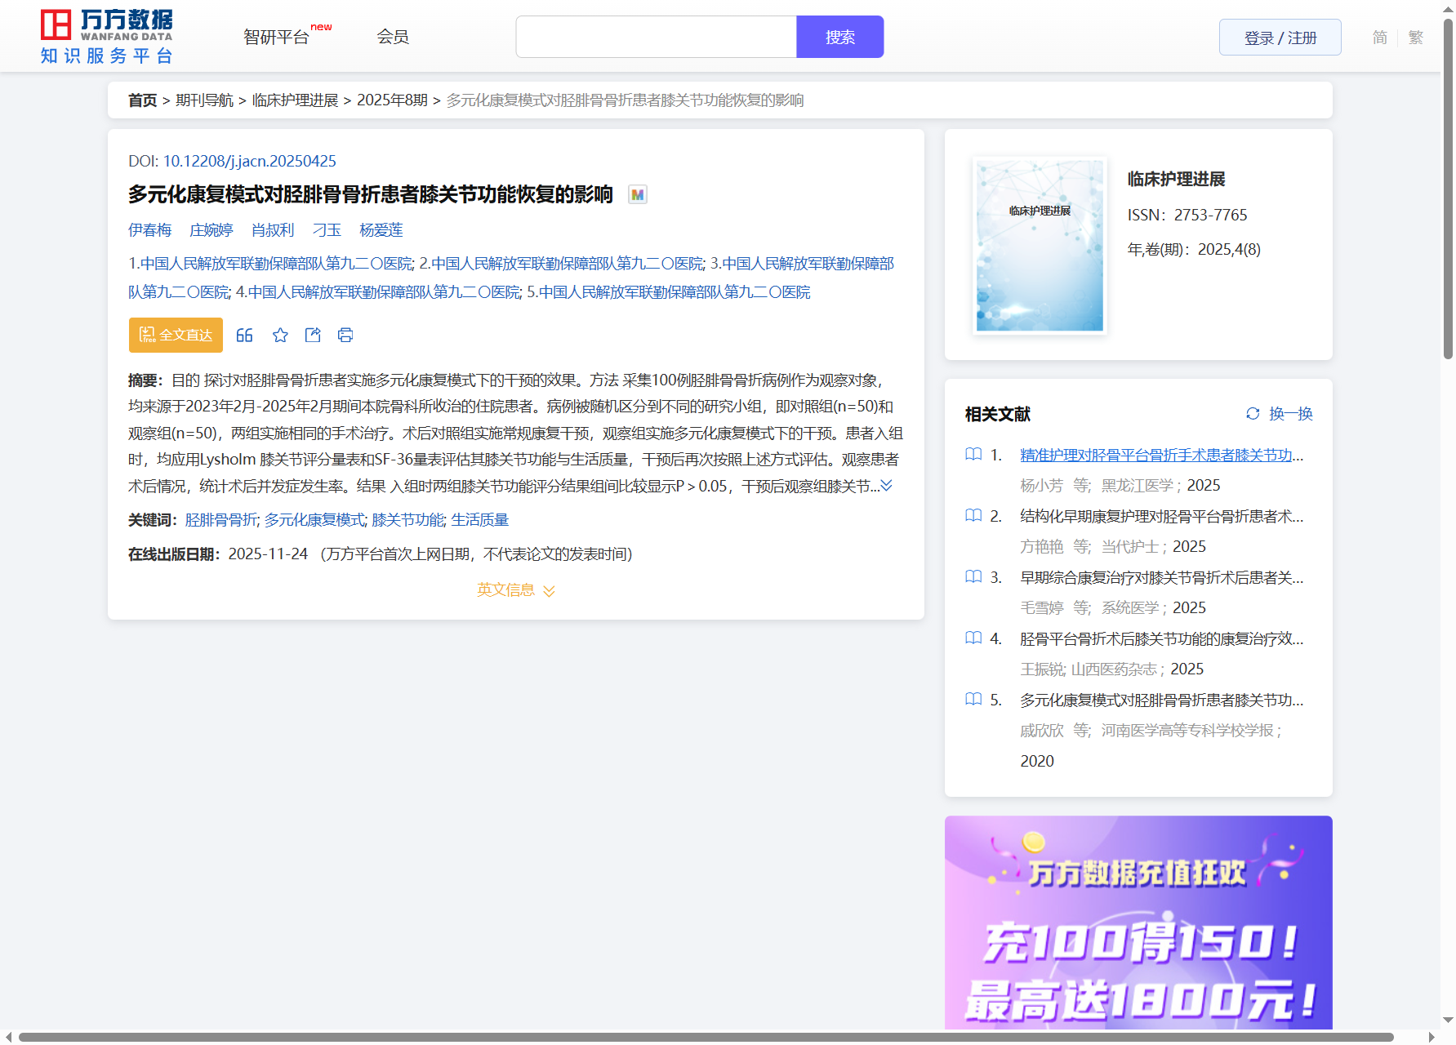Open the 登录 / 注册 button
The image size is (1456, 1045).
[1280, 38]
